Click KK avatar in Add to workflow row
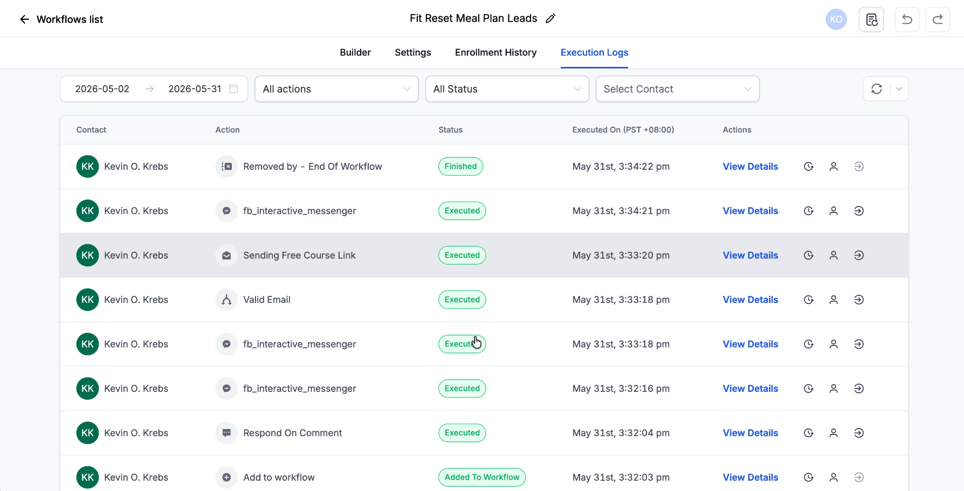Viewport: 964px width, 491px height. click(x=87, y=478)
